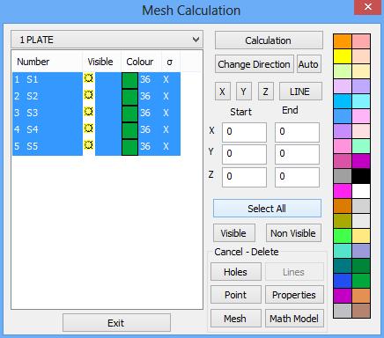Image resolution: width=384 pixels, height=338 pixels.
Task: Click the LINE button
Action: [300, 92]
